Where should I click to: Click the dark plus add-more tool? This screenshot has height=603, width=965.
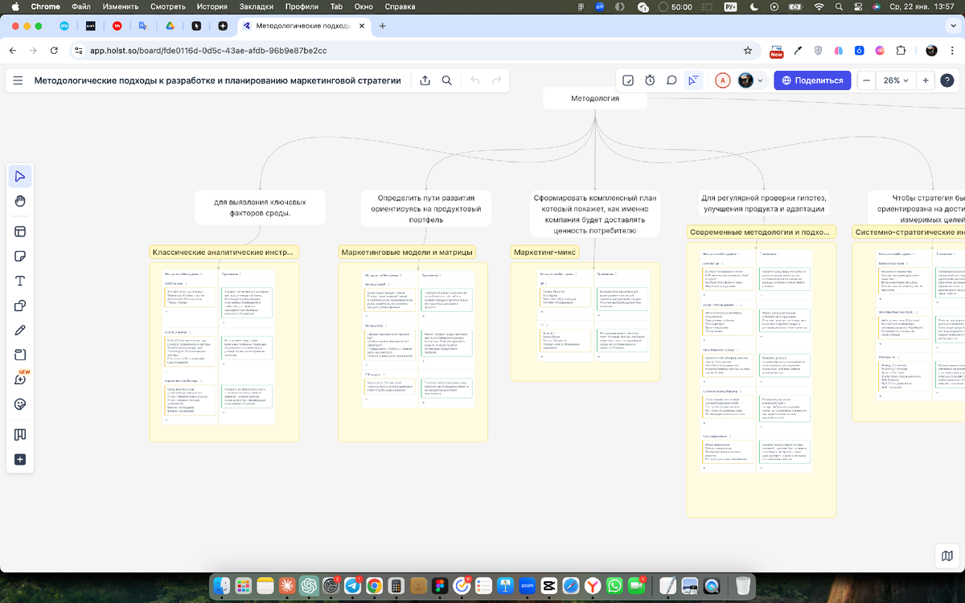pos(20,459)
